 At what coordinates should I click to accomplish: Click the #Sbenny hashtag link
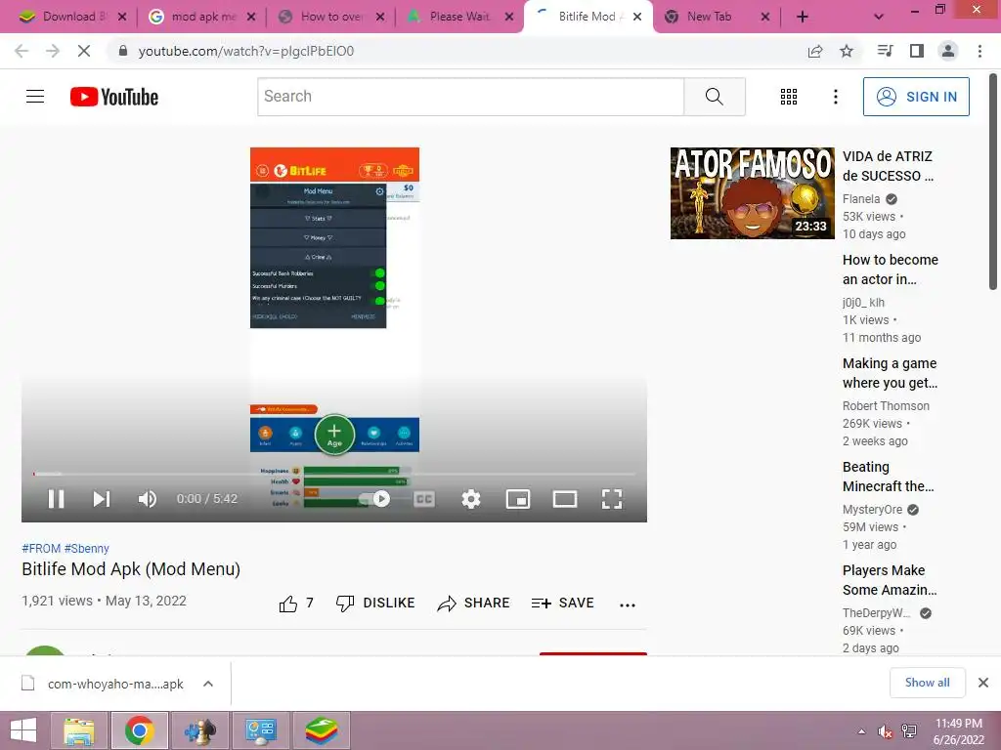(86, 549)
